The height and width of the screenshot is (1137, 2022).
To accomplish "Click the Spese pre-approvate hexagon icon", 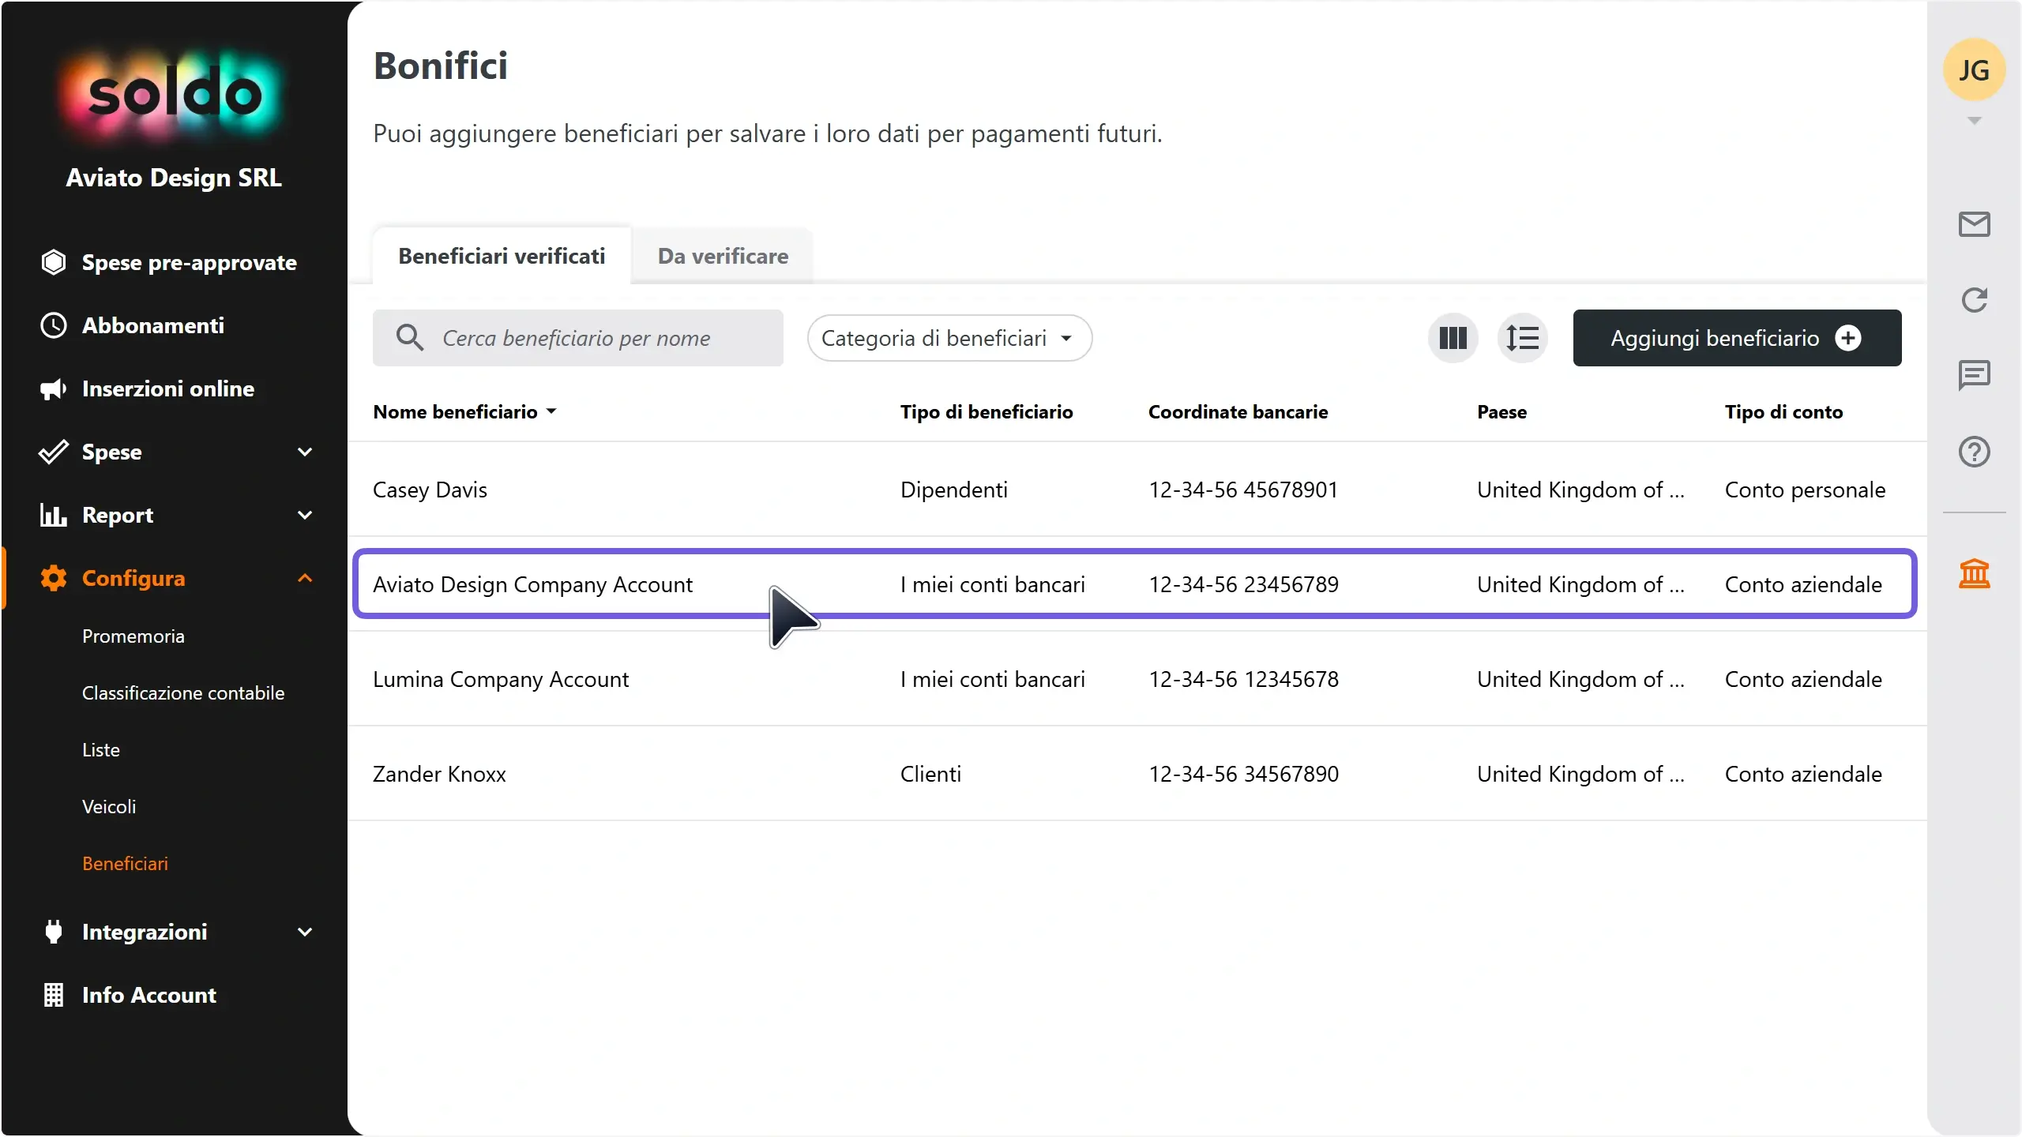I will pyautogui.click(x=53, y=262).
